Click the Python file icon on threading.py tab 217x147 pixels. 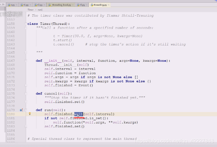point(92,5)
